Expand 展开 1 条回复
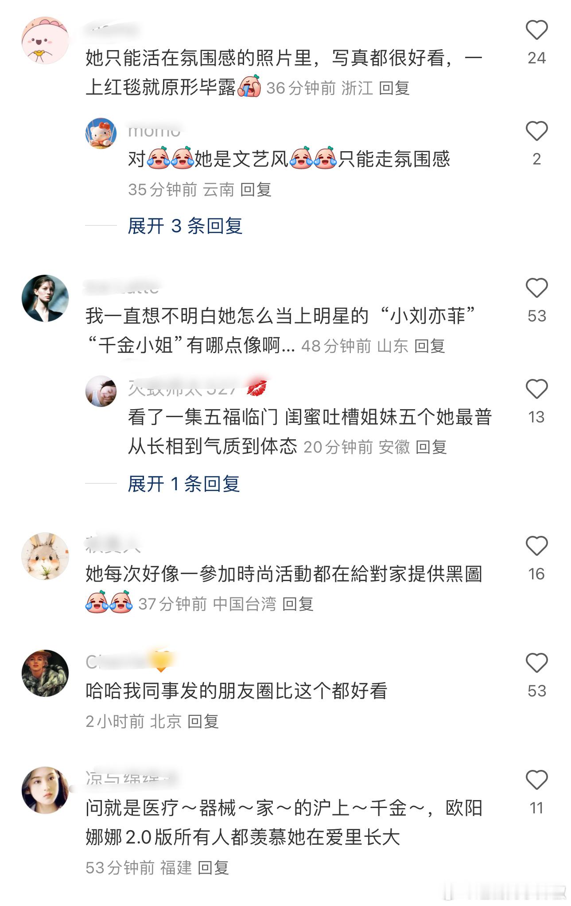571x906 pixels. pos(183,484)
